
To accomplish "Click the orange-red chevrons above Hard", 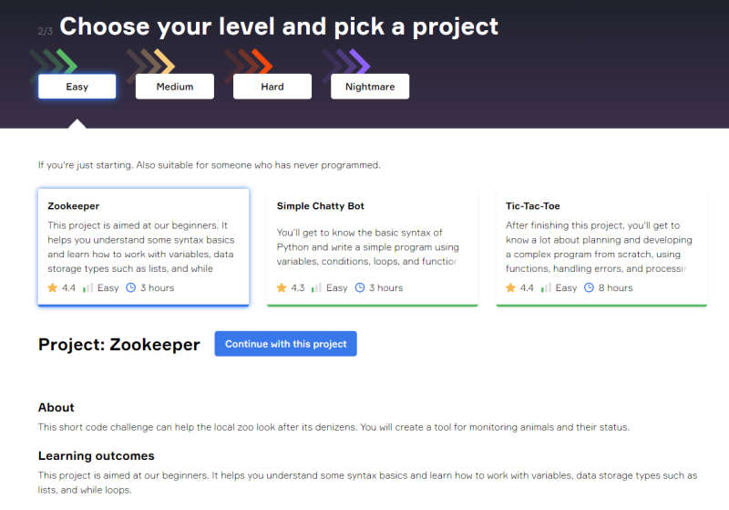I will pos(249,61).
